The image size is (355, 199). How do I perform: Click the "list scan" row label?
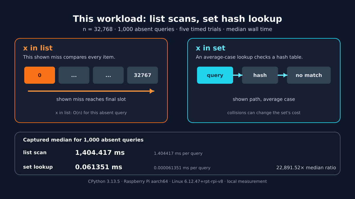tap(35, 152)
